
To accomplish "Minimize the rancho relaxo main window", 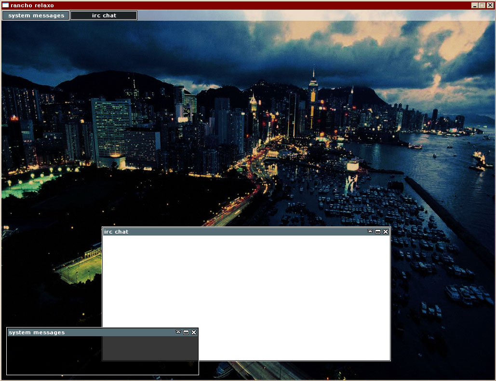I will [x=474, y=5].
